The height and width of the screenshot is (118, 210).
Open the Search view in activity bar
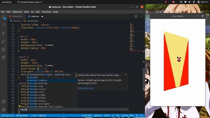[4, 25]
